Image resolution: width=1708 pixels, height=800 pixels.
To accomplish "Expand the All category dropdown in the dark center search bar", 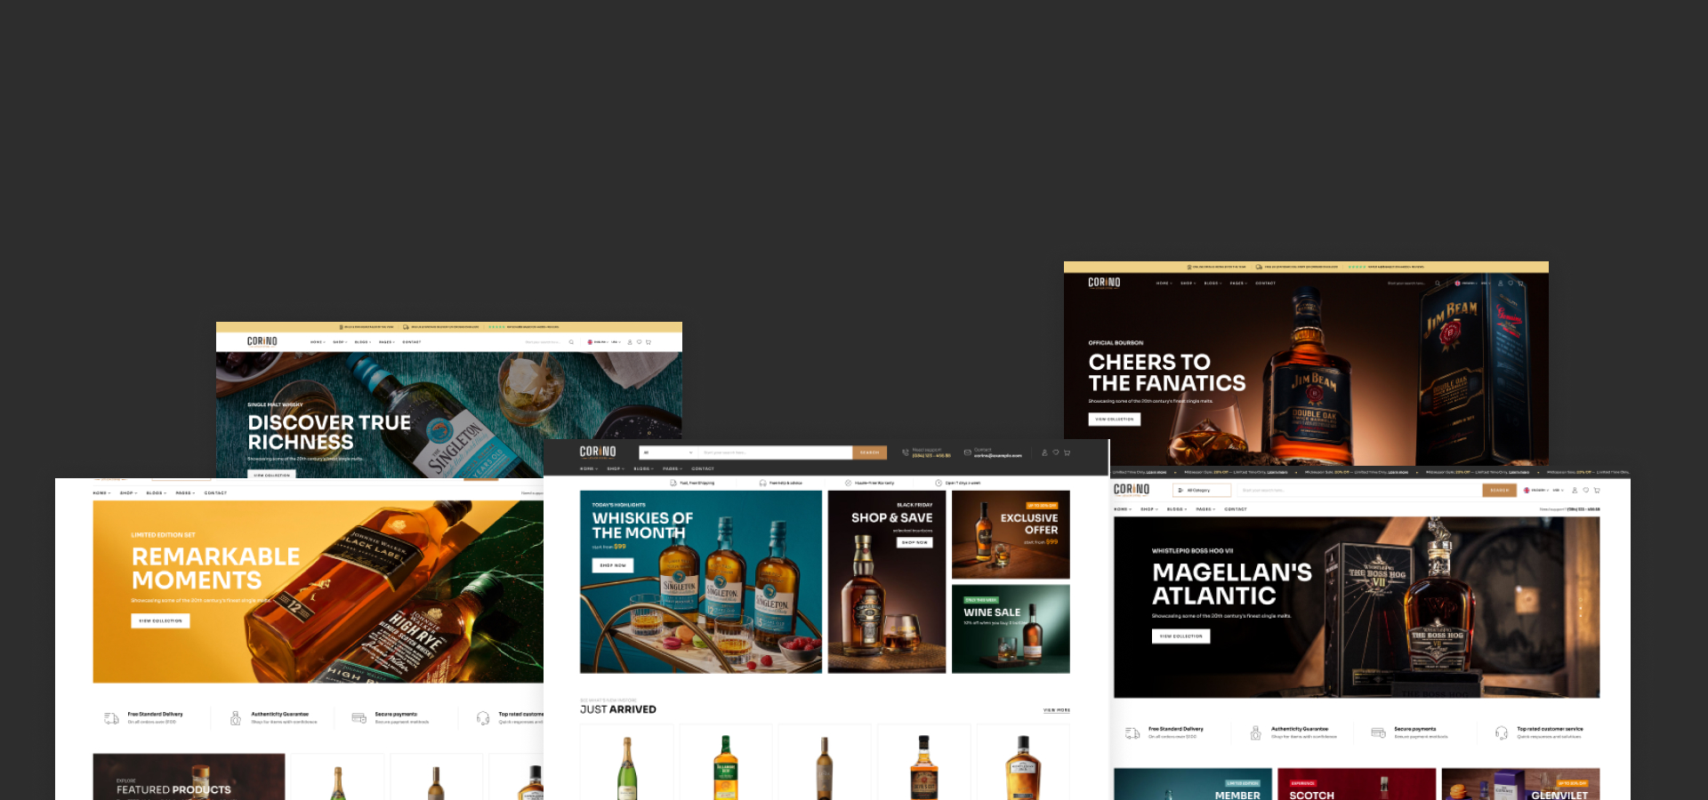I will tap(667, 452).
